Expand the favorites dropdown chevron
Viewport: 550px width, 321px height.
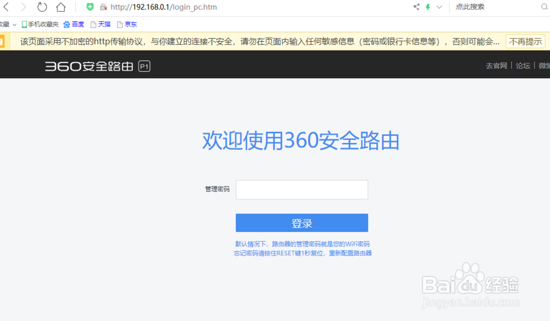[x=14, y=25]
